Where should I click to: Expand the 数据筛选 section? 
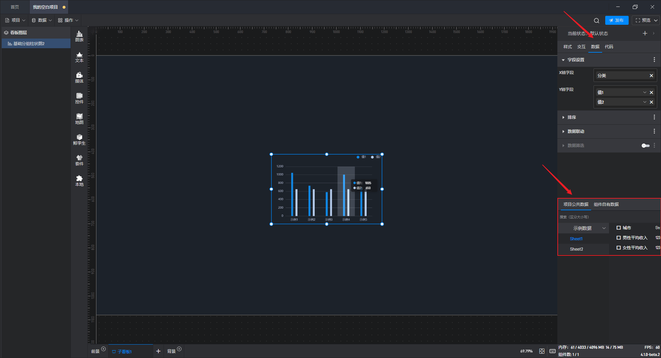[563, 146]
